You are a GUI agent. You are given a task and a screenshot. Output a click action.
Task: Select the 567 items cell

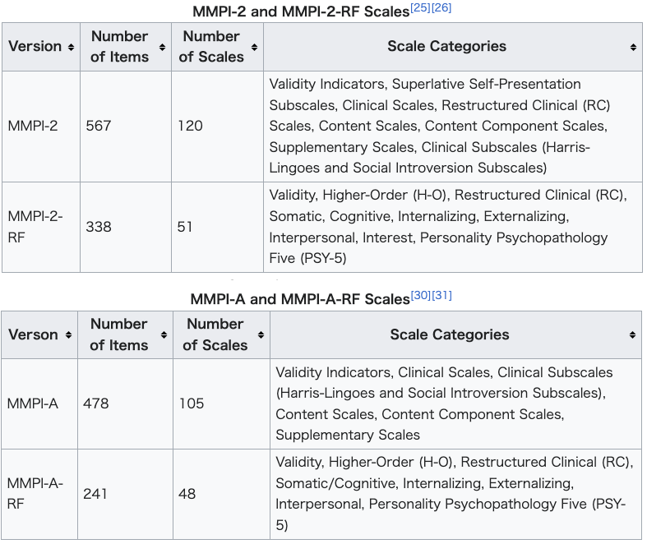126,127
